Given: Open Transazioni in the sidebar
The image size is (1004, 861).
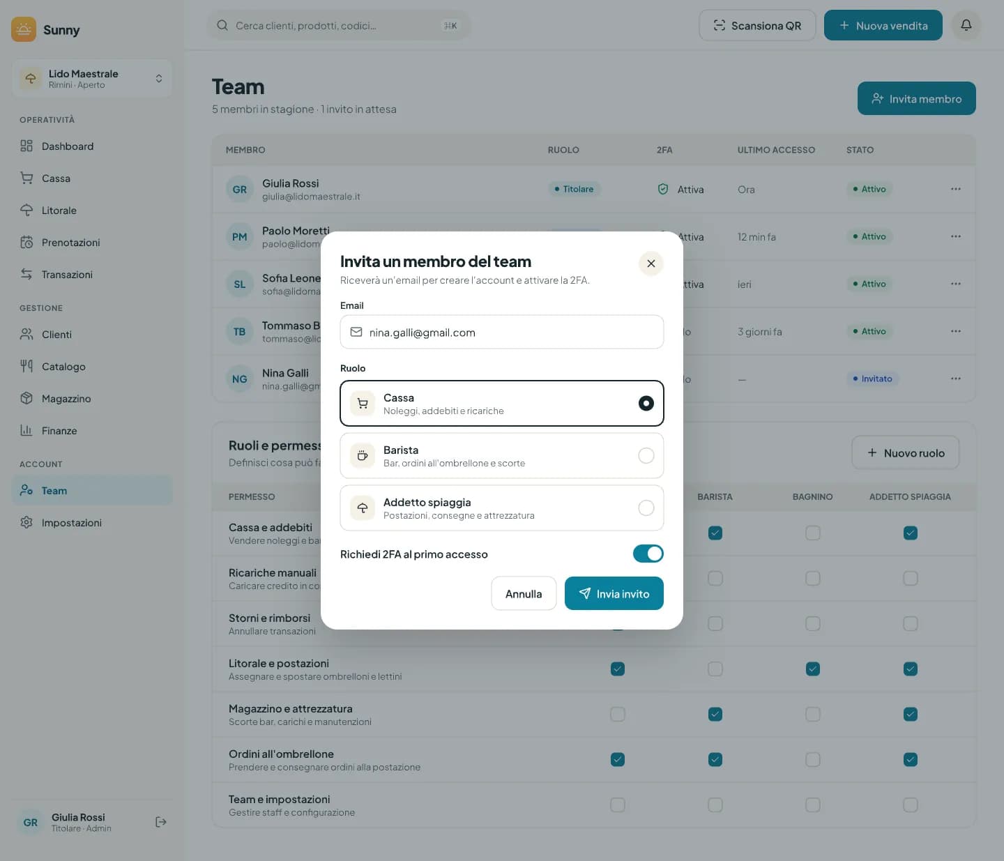Looking at the screenshot, I should (x=92, y=274).
